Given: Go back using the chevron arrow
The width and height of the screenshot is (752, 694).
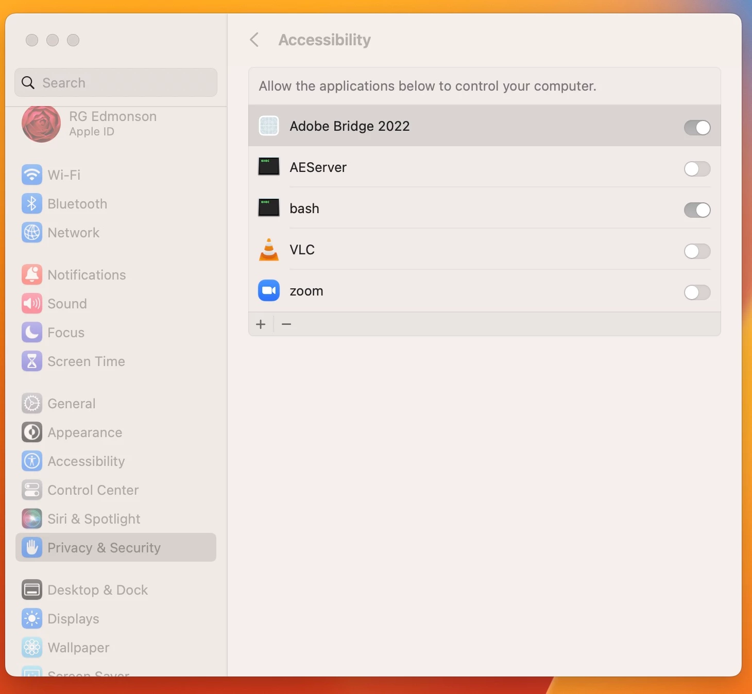Looking at the screenshot, I should click(254, 40).
